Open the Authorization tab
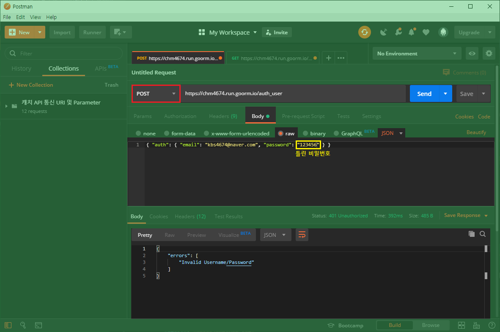The width and height of the screenshot is (500, 332). [180, 116]
